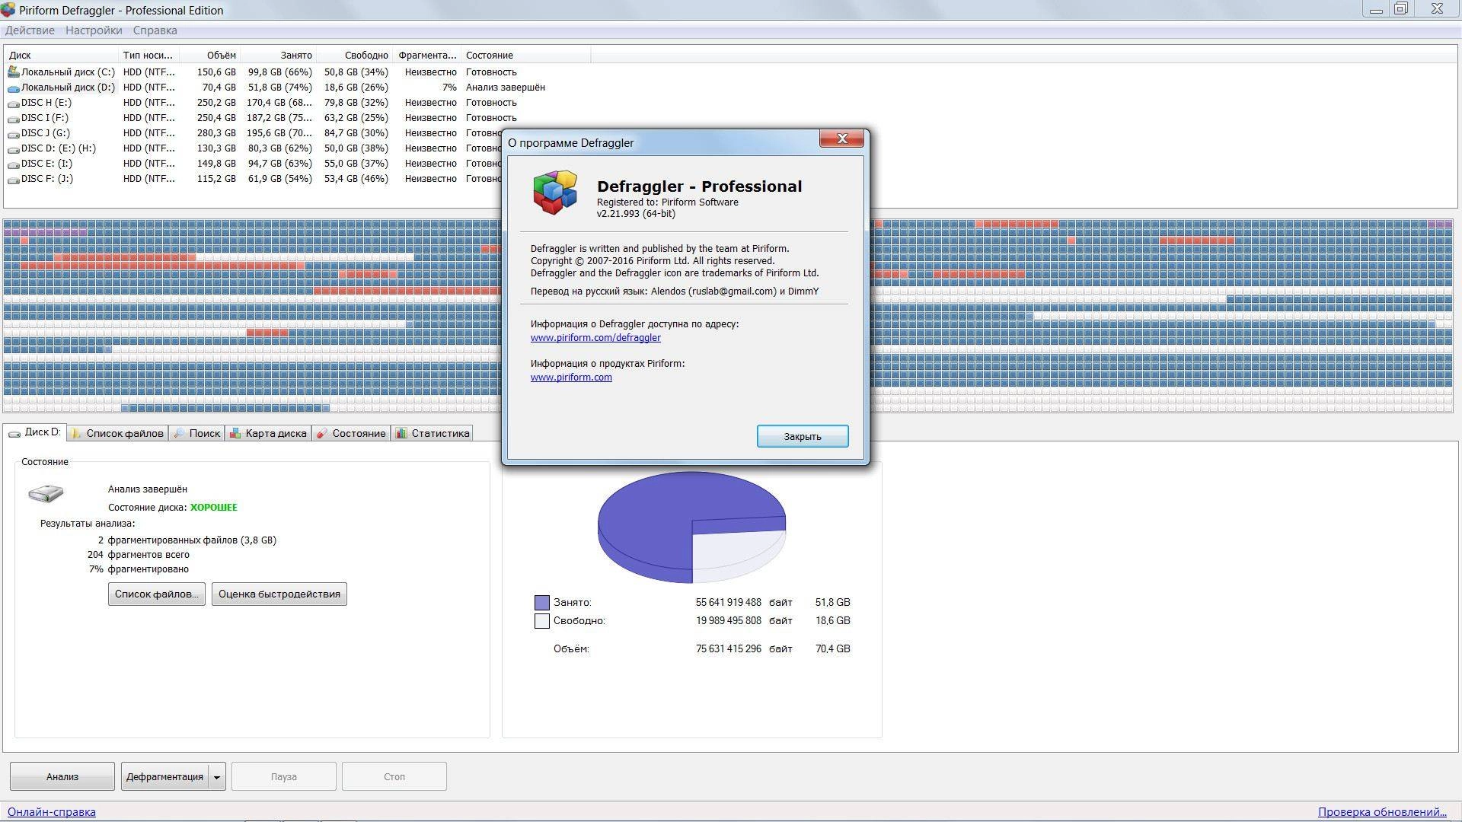Click the Свободно white color swatch
The image size is (1462, 822).
point(542,621)
